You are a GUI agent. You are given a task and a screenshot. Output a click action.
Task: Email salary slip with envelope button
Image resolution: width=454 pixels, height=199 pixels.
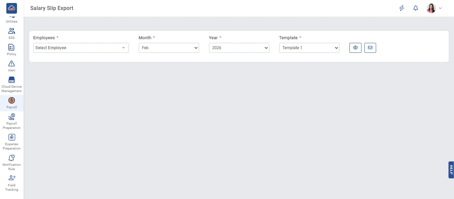click(x=370, y=48)
